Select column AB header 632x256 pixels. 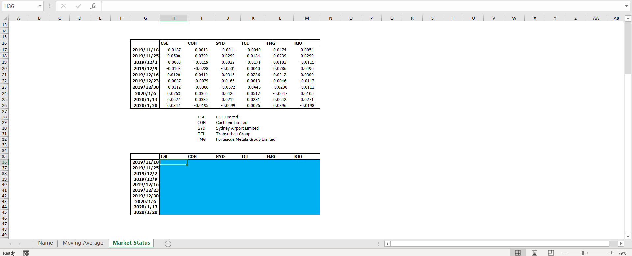616,18
